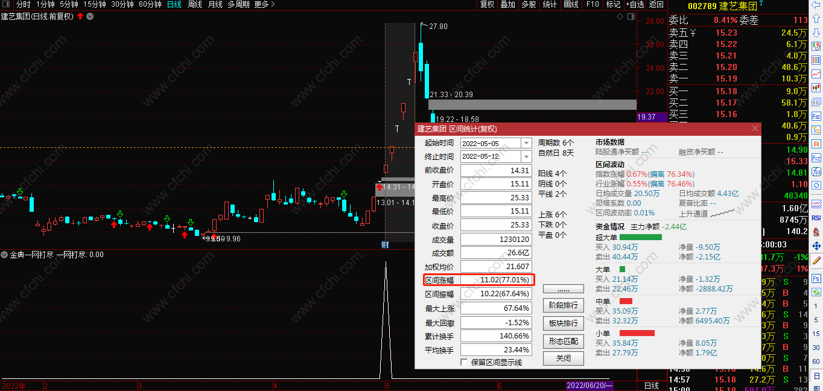
Task: Click the dotted ...... button in dialog
Action: 564,289
